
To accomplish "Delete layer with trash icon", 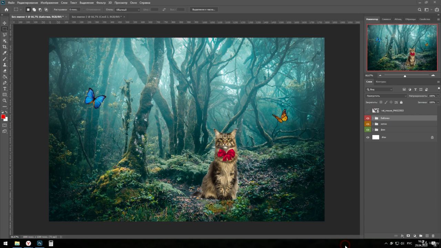I will 433,236.
